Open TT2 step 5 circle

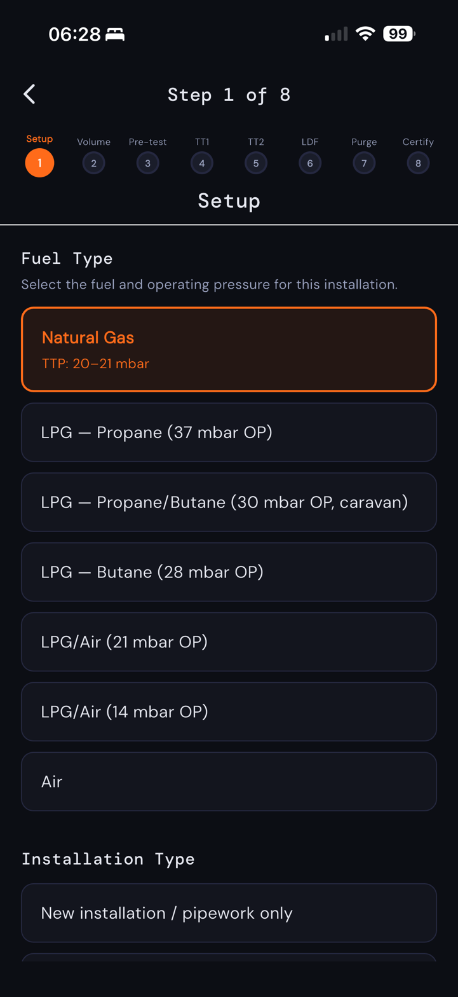[x=256, y=163]
